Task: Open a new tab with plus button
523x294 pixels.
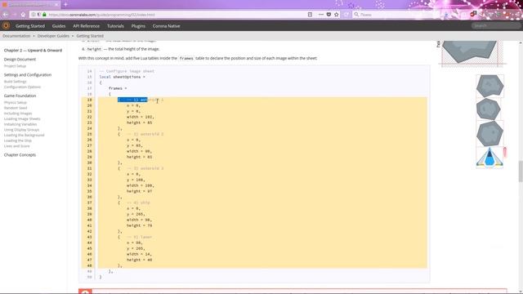Action: pos(65,4)
